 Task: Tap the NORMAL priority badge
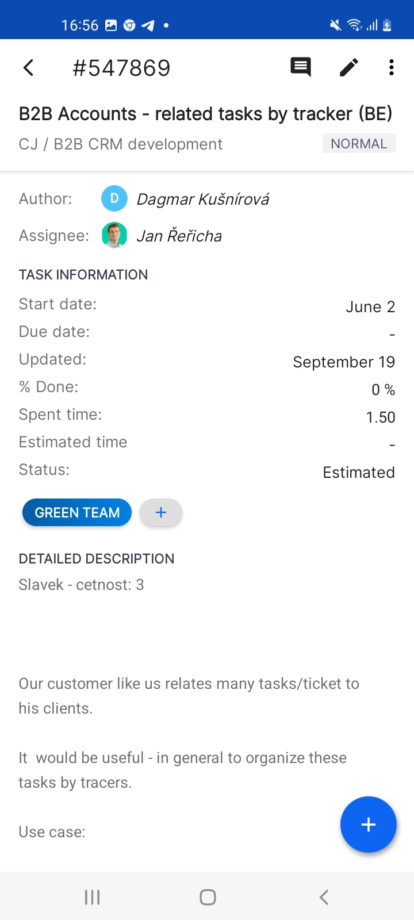359,144
